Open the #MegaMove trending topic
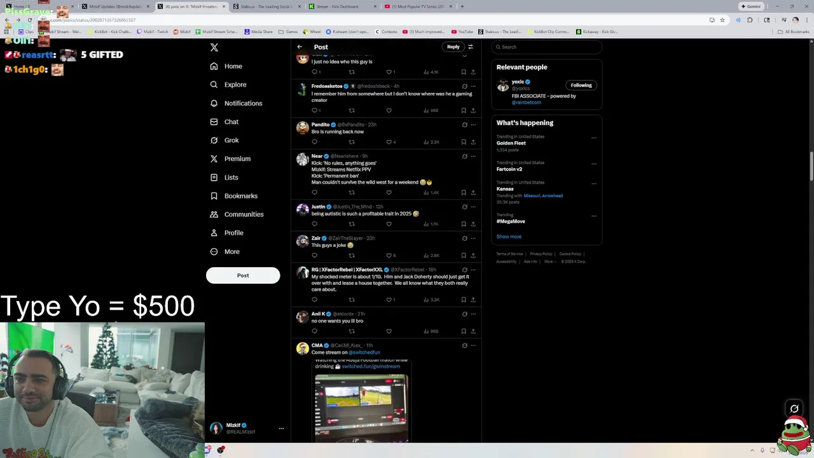The width and height of the screenshot is (814, 458). pyautogui.click(x=511, y=221)
